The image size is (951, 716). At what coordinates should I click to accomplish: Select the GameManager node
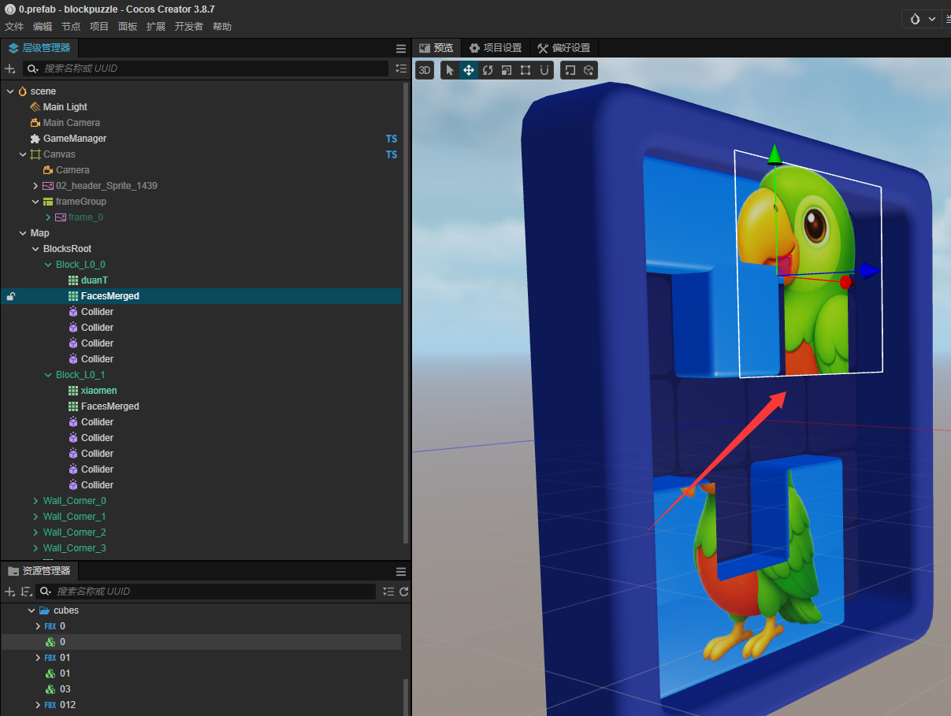74,139
